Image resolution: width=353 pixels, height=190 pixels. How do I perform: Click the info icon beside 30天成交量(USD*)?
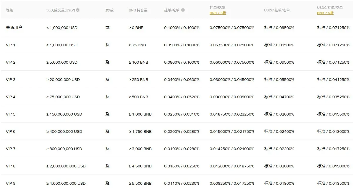pyautogui.click(x=78, y=10)
